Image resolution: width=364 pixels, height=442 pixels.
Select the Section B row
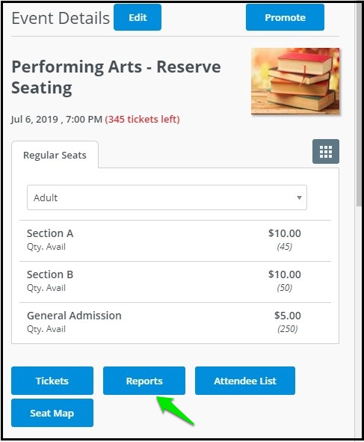(x=175, y=282)
